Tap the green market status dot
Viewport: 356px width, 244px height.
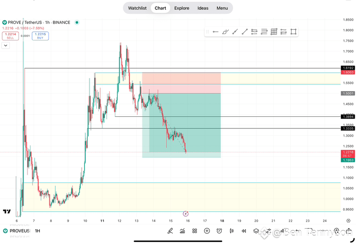tap(77, 22)
